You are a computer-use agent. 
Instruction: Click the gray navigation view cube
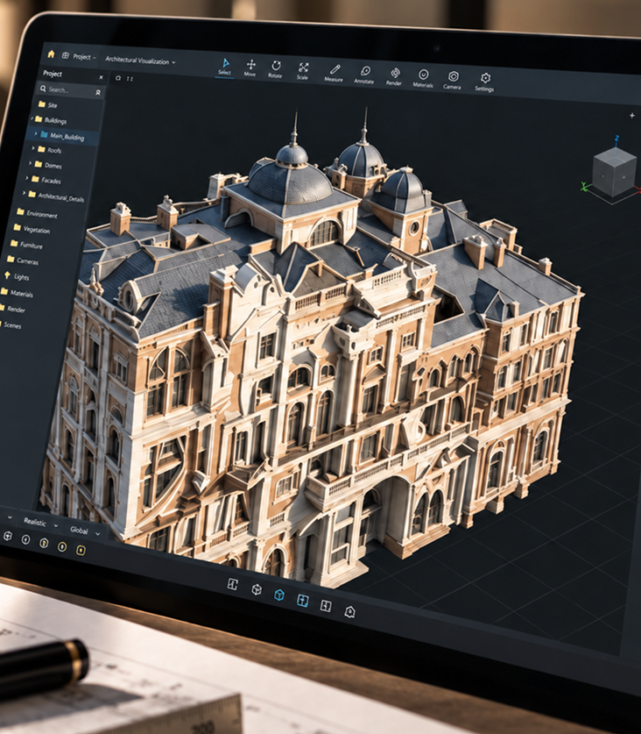615,172
